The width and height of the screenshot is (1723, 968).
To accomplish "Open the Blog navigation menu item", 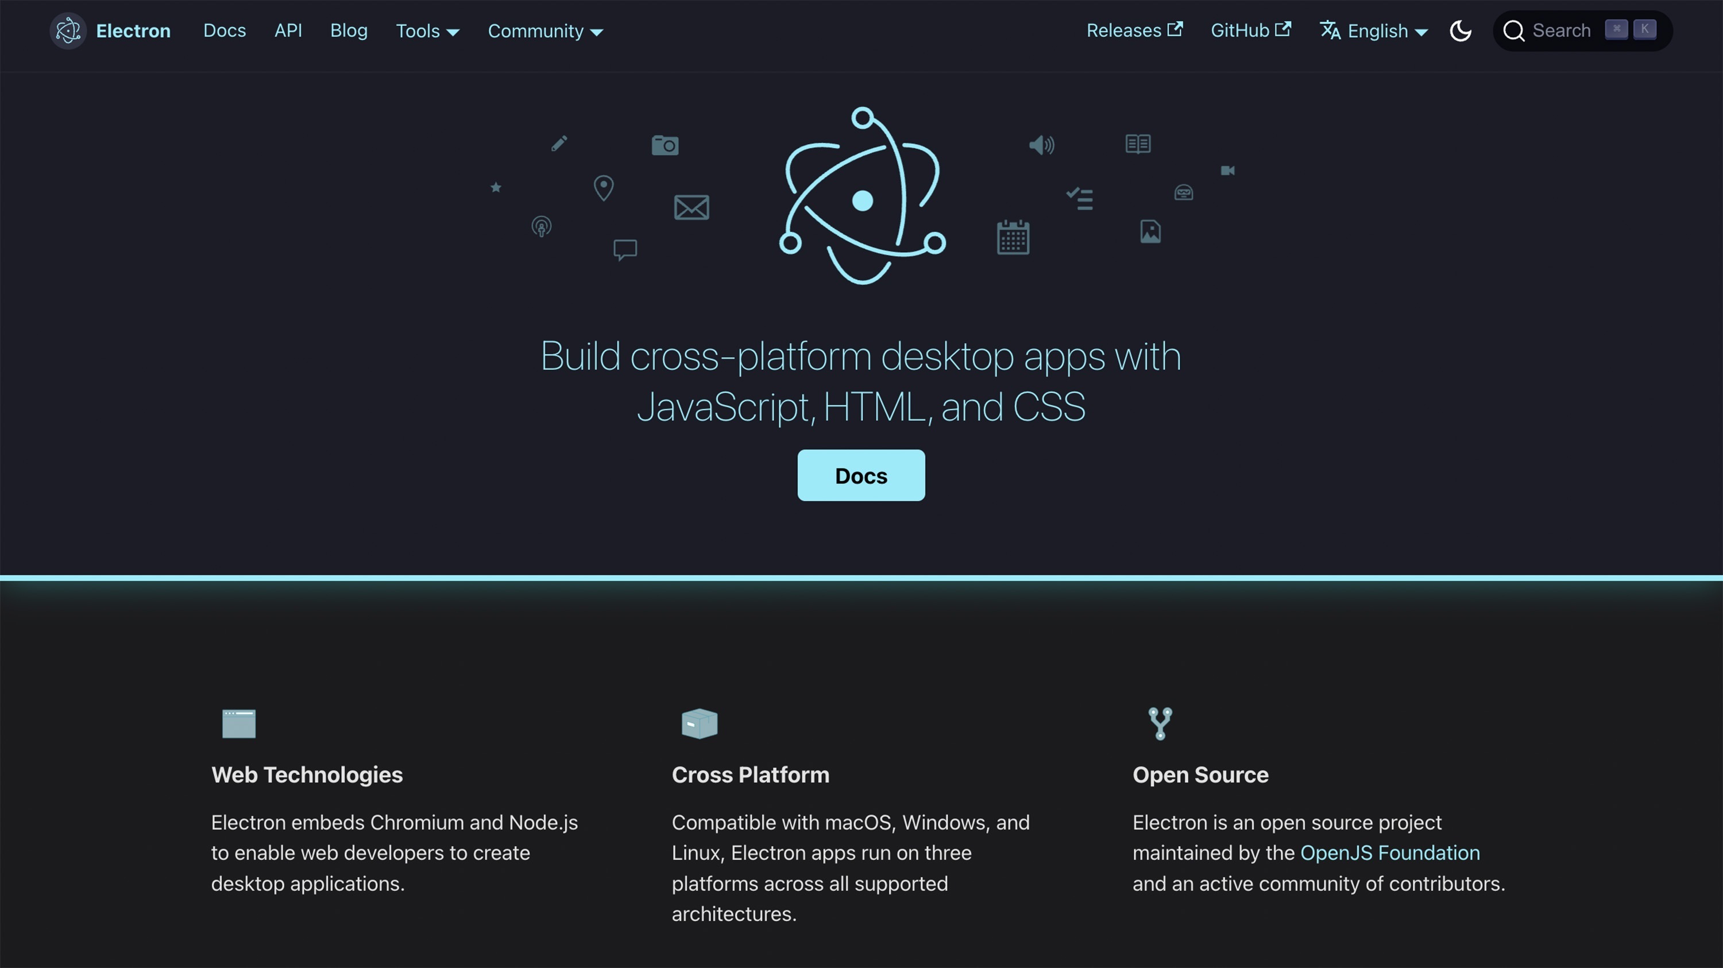I will (348, 31).
